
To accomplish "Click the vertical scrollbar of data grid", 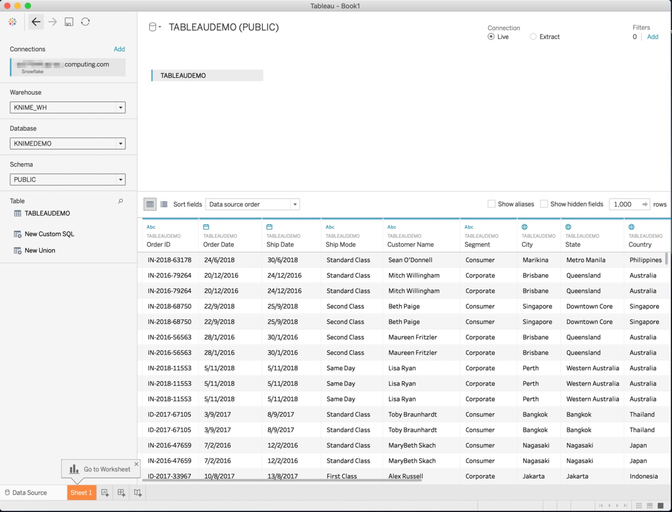I will click(x=666, y=258).
